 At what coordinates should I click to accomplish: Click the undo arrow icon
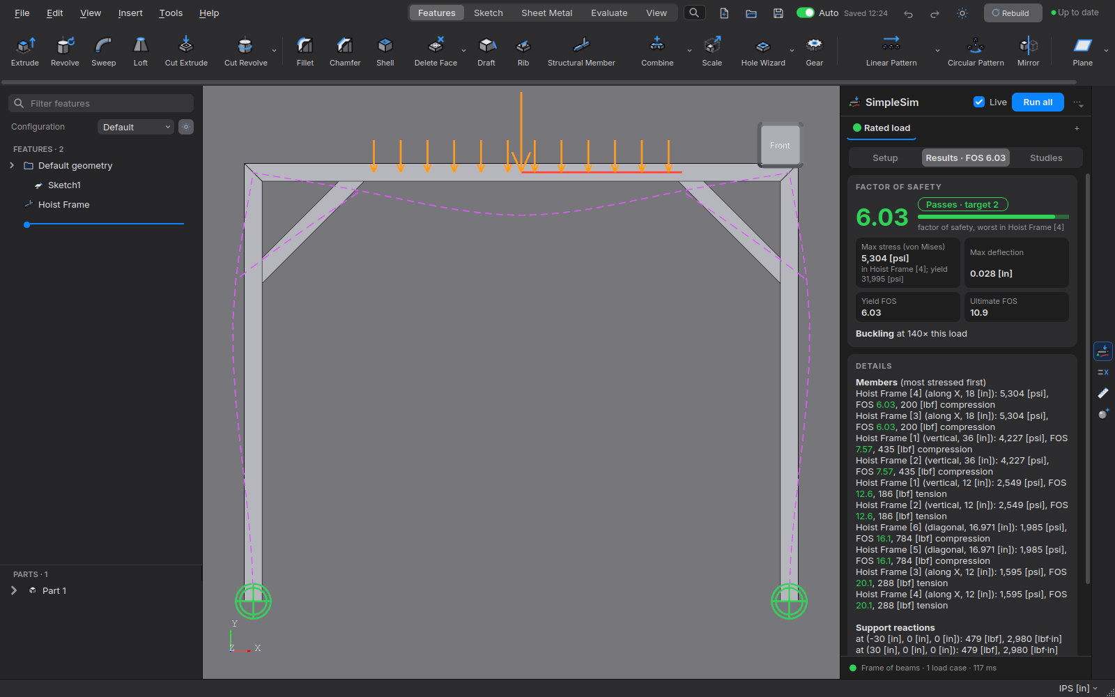[908, 13]
